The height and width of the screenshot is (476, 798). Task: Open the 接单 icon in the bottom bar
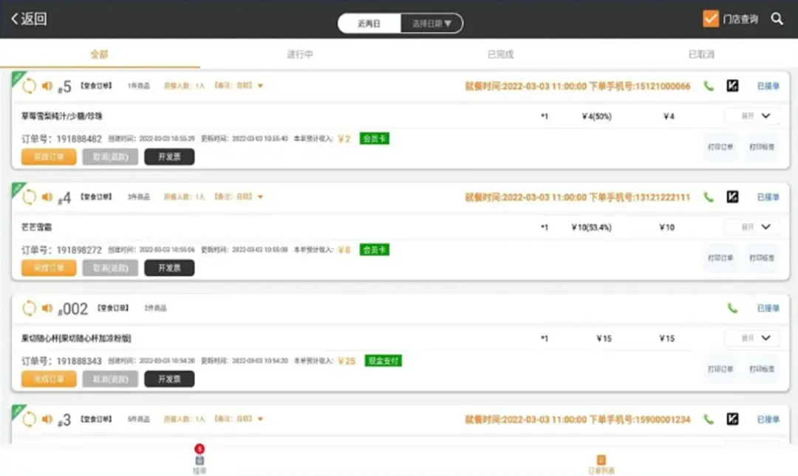(199, 461)
